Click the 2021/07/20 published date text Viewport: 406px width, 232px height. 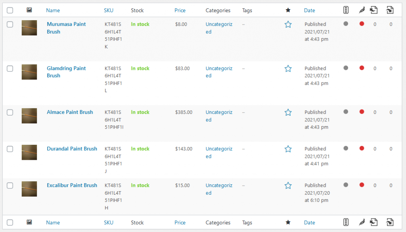tap(317, 193)
